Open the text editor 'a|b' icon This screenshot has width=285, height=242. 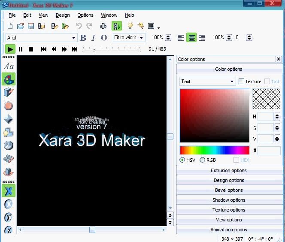coord(103,26)
